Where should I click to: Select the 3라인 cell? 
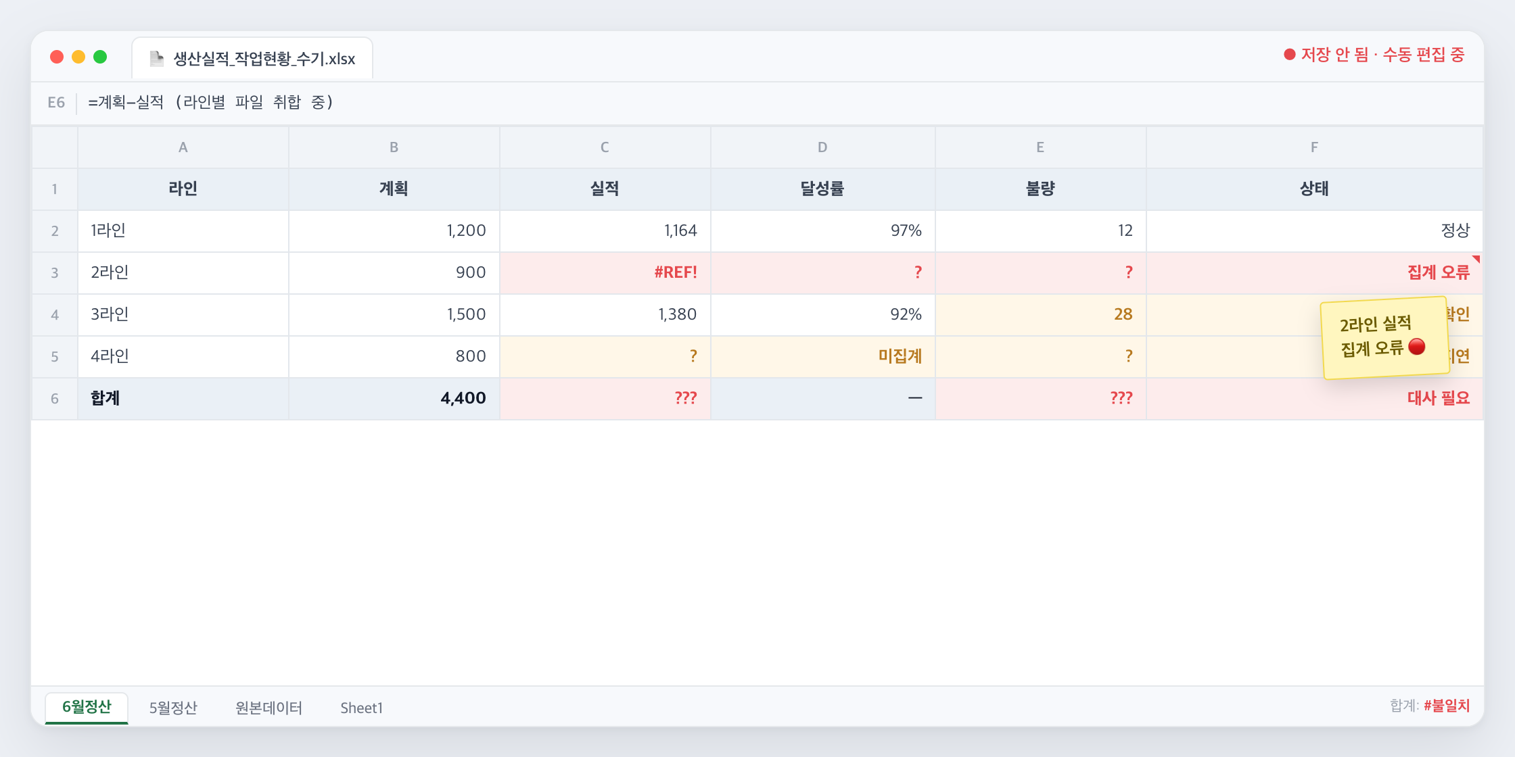[x=183, y=315]
